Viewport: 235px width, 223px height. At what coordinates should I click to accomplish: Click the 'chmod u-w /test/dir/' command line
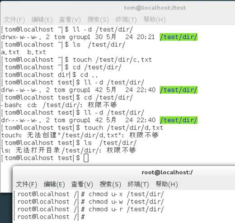tap(89, 202)
